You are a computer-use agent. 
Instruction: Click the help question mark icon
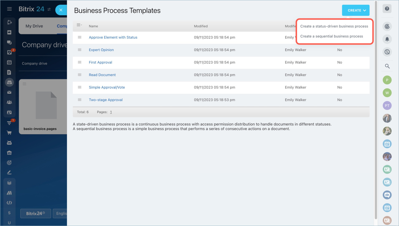[x=387, y=9]
